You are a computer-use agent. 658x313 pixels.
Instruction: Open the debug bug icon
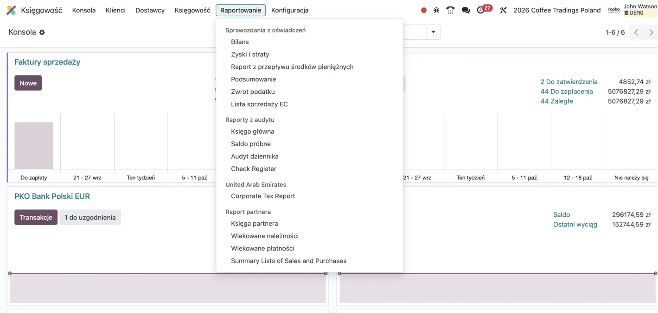pyautogui.click(x=436, y=10)
